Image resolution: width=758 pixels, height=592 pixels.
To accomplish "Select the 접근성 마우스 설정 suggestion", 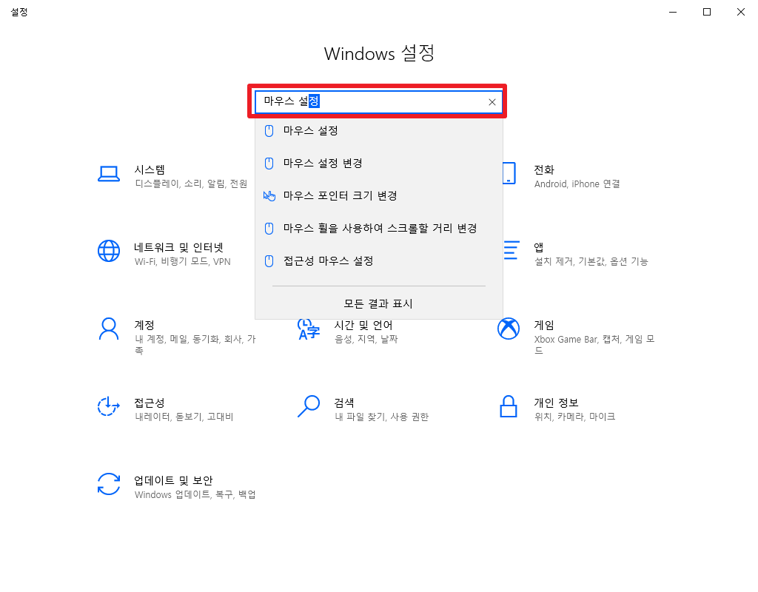I will point(378,261).
